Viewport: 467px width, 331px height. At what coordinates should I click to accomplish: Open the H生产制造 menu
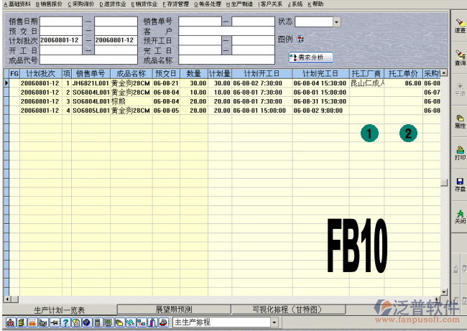239,4
